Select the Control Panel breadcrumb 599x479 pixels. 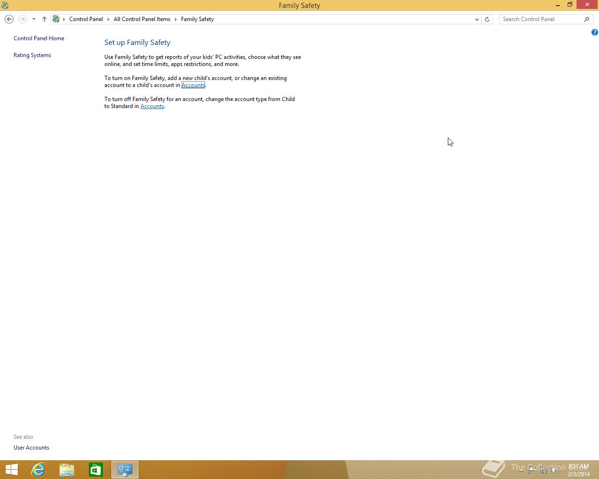point(86,19)
